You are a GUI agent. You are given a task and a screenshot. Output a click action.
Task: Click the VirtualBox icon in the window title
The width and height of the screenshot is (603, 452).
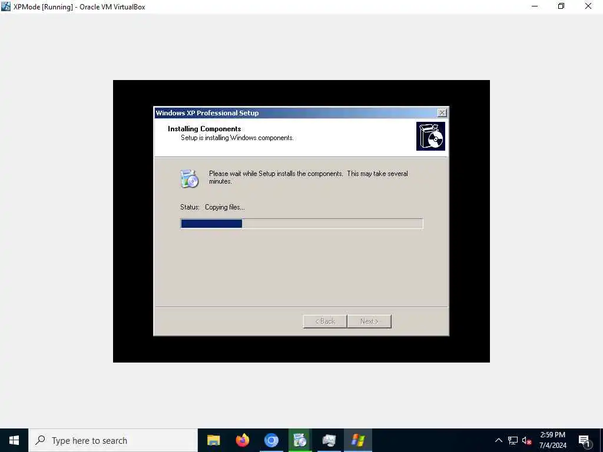pyautogui.click(x=6, y=6)
